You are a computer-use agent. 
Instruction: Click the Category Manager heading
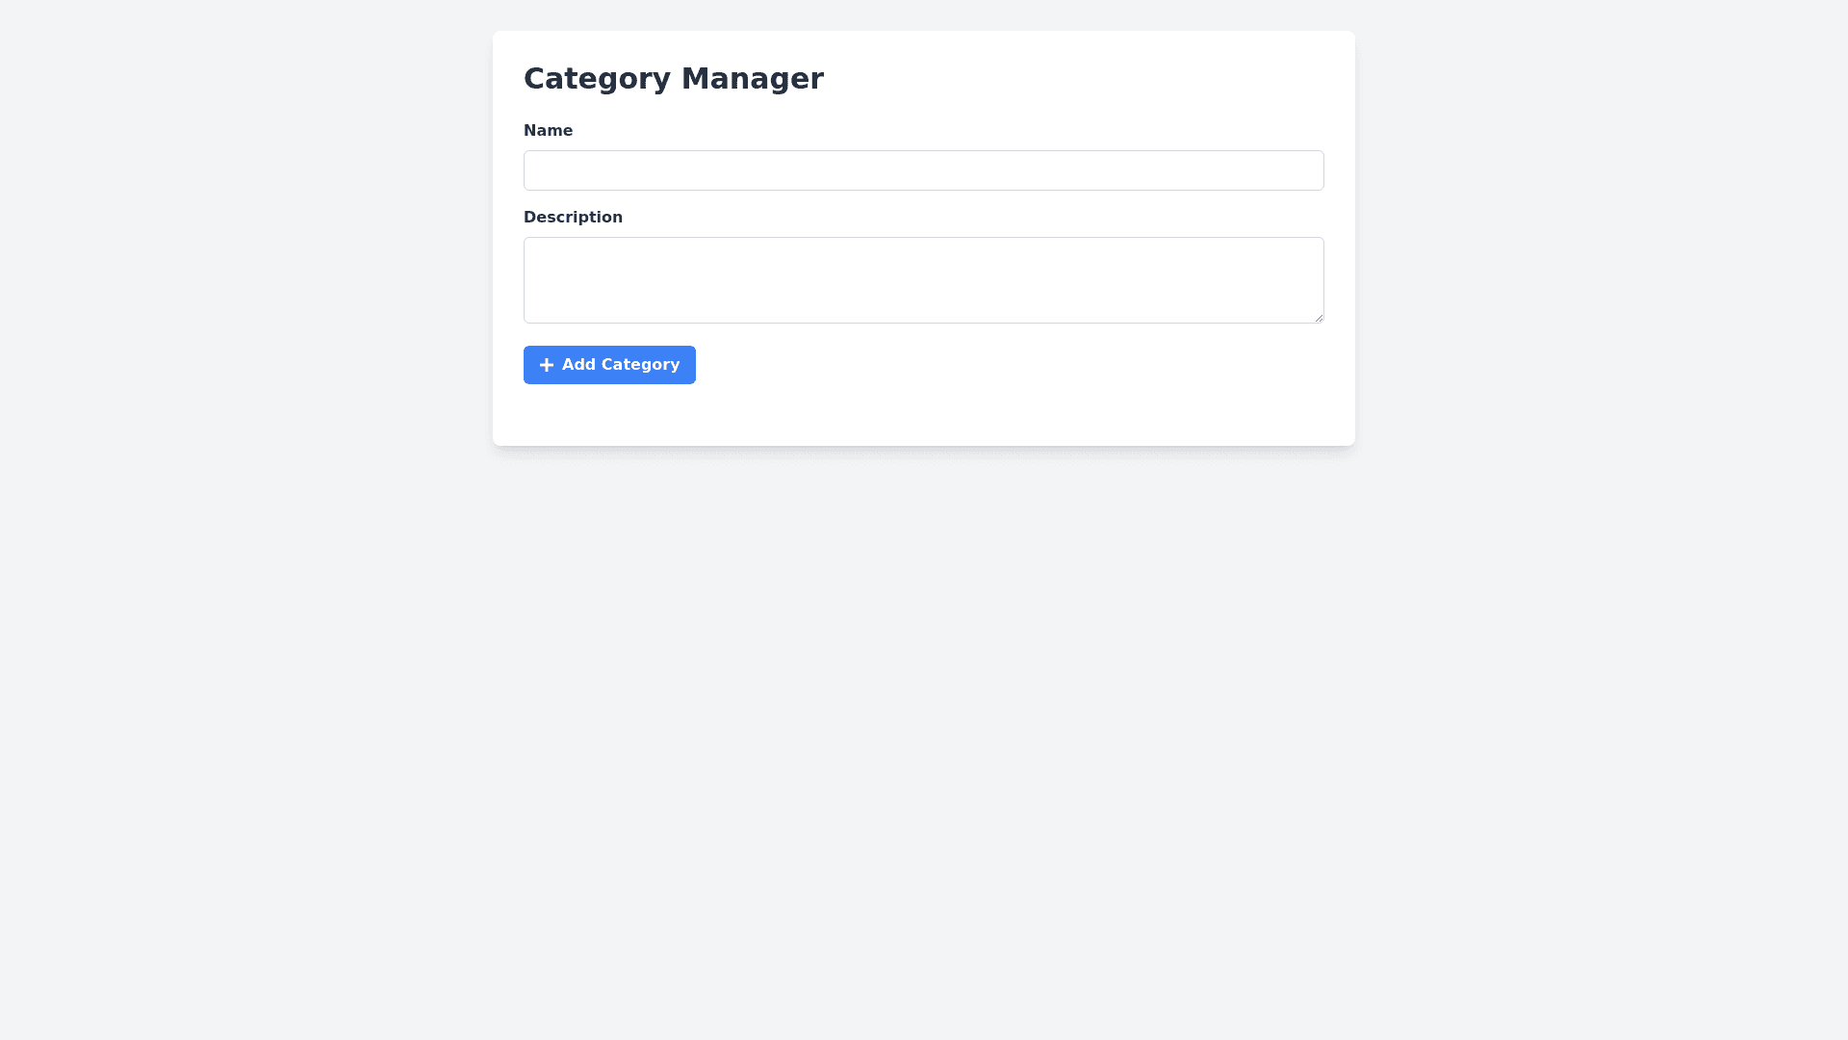coord(673,78)
